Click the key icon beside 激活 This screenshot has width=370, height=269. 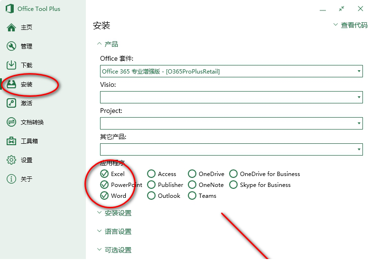pos(11,103)
